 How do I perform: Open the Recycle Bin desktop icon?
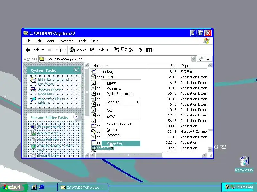pyautogui.click(x=244, y=164)
